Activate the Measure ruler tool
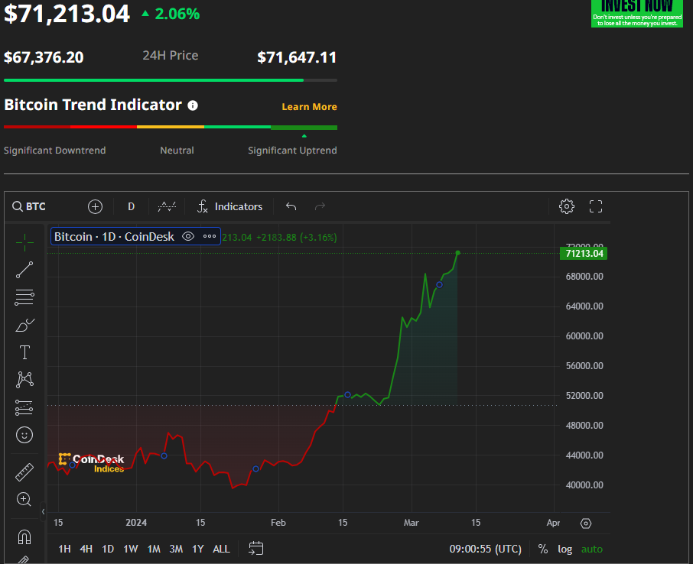 [x=24, y=472]
